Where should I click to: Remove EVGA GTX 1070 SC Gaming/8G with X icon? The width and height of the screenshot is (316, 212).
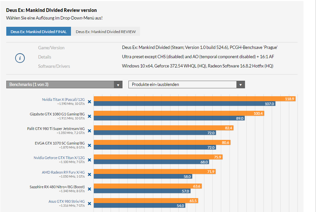(89, 146)
